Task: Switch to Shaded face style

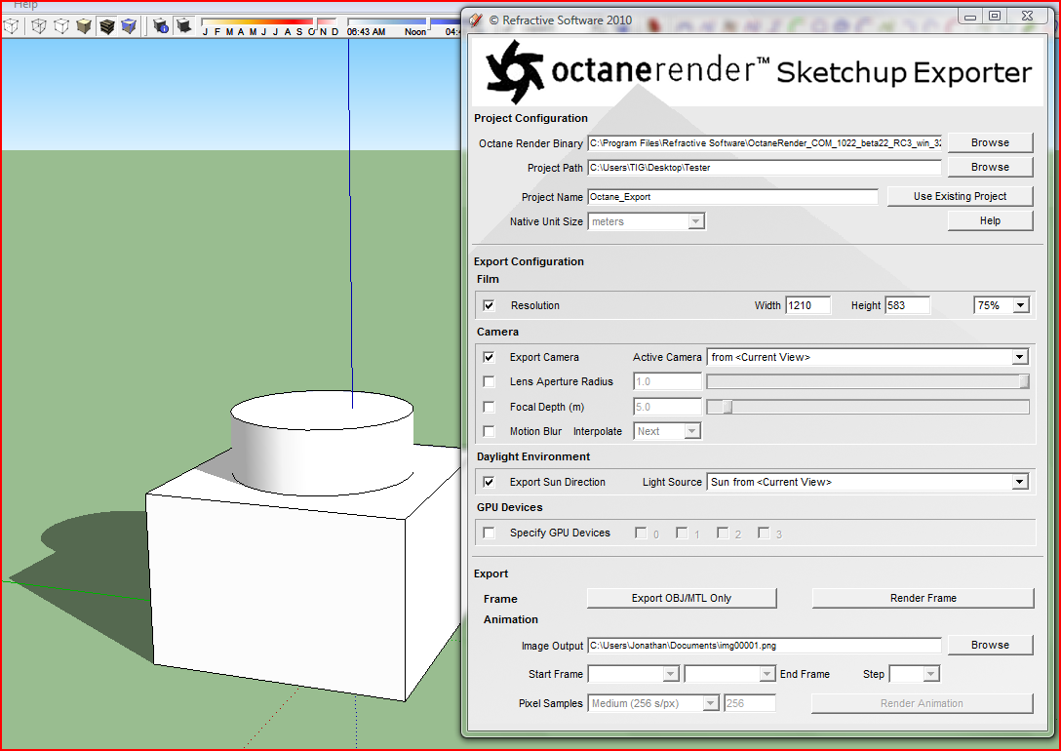Action: [x=84, y=26]
